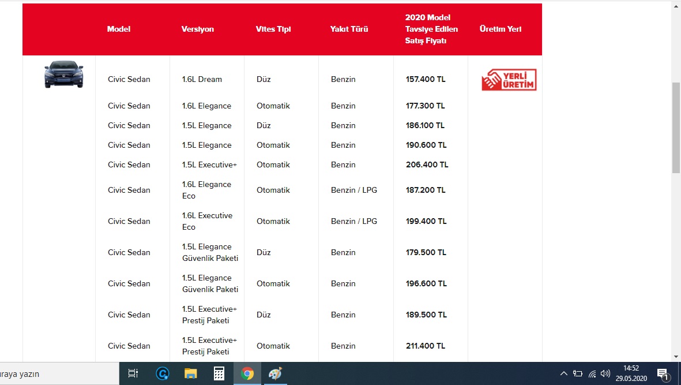
Task: Click 1.5L Executive+ Prestij Paketi in 189.500 TL row
Action: tap(210, 315)
